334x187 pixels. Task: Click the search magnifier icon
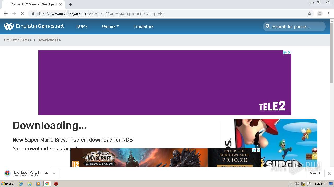pos(268,26)
